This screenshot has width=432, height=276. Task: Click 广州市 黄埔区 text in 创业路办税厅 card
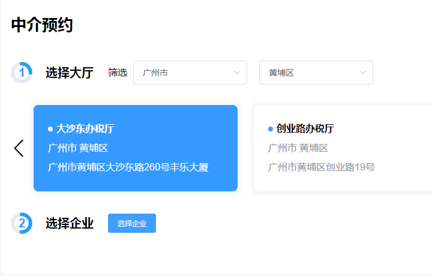point(298,148)
